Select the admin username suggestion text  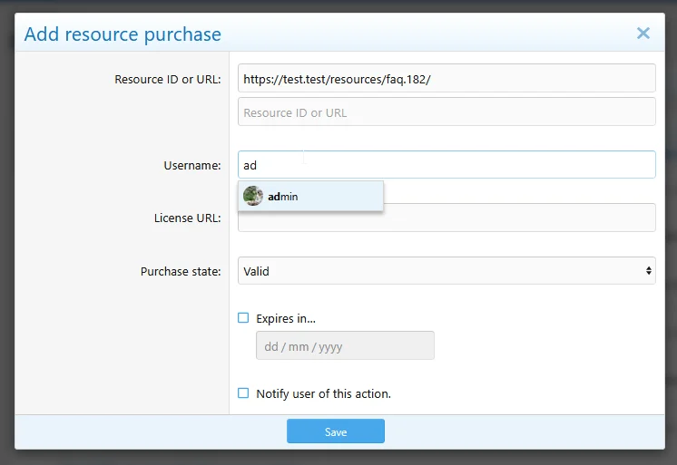coord(283,197)
